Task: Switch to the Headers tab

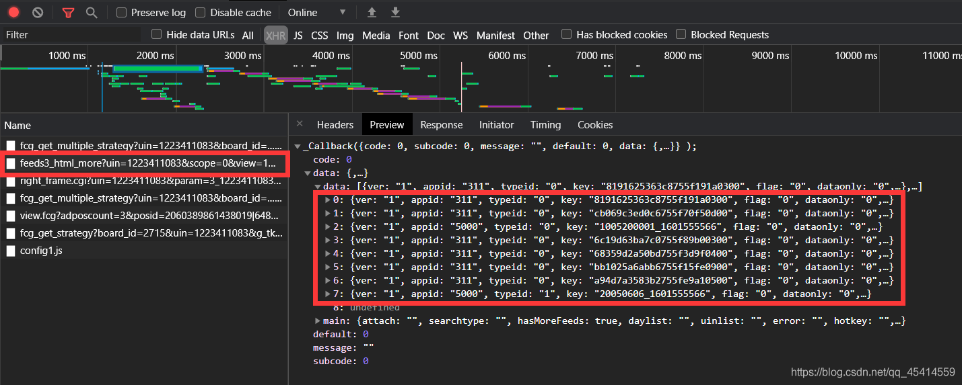Action: pos(335,124)
